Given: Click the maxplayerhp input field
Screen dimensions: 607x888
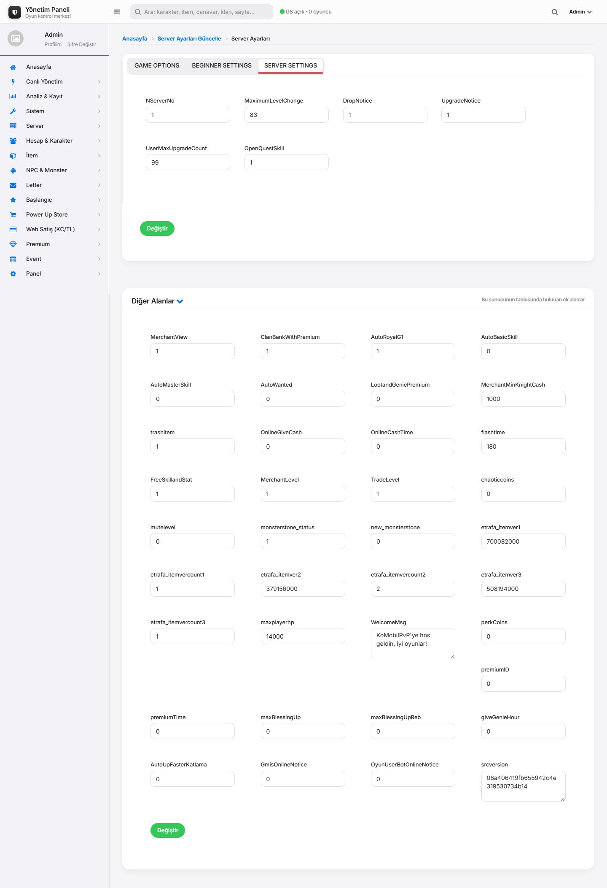Looking at the screenshot, I should tap(303, 636).
